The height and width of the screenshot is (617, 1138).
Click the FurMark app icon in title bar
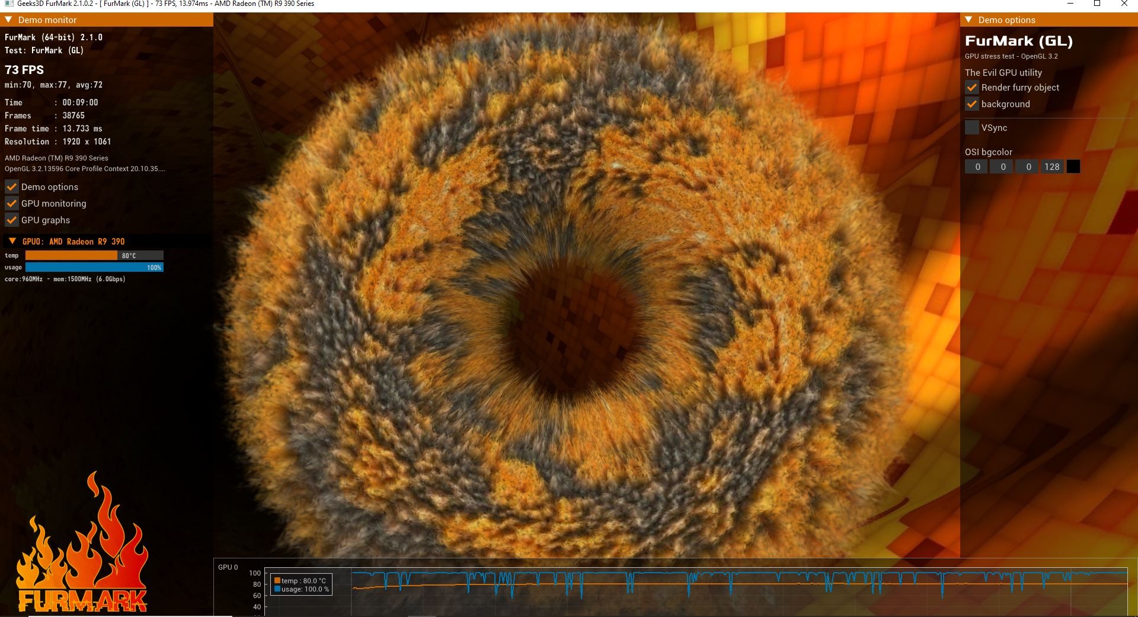click(x=9, y=4)
